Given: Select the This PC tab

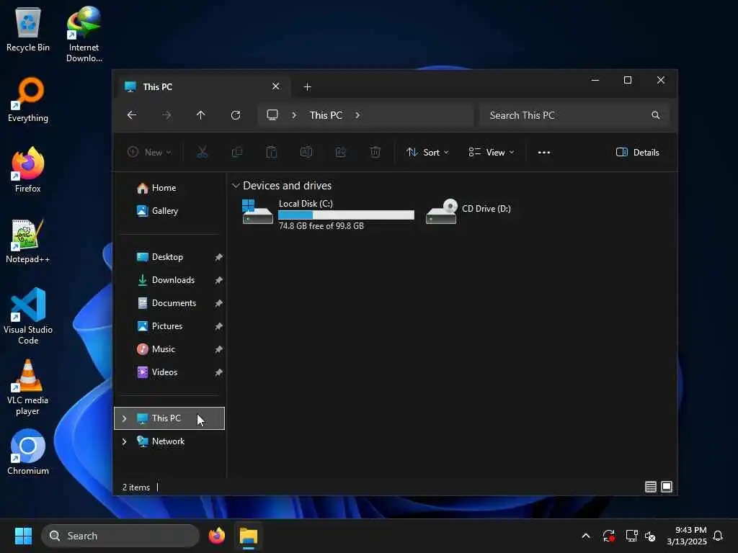Looking at the screenshot, I should coord(203,86).
